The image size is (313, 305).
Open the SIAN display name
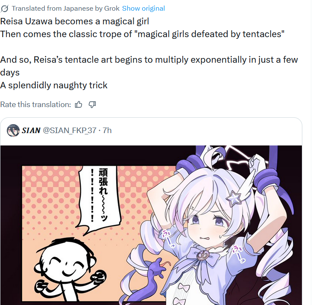[x=31, y=131]
